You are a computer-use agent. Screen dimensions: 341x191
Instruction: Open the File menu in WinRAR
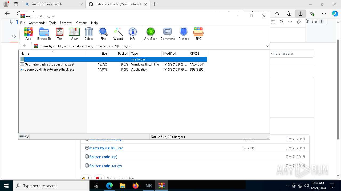[x=23, y=23]
